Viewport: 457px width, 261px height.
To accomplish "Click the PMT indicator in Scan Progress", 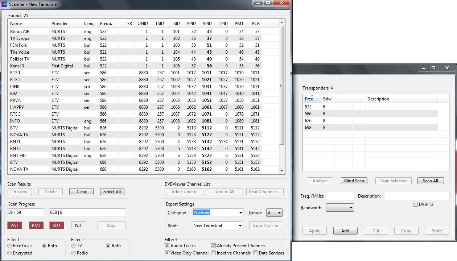I will click(36, 225).
